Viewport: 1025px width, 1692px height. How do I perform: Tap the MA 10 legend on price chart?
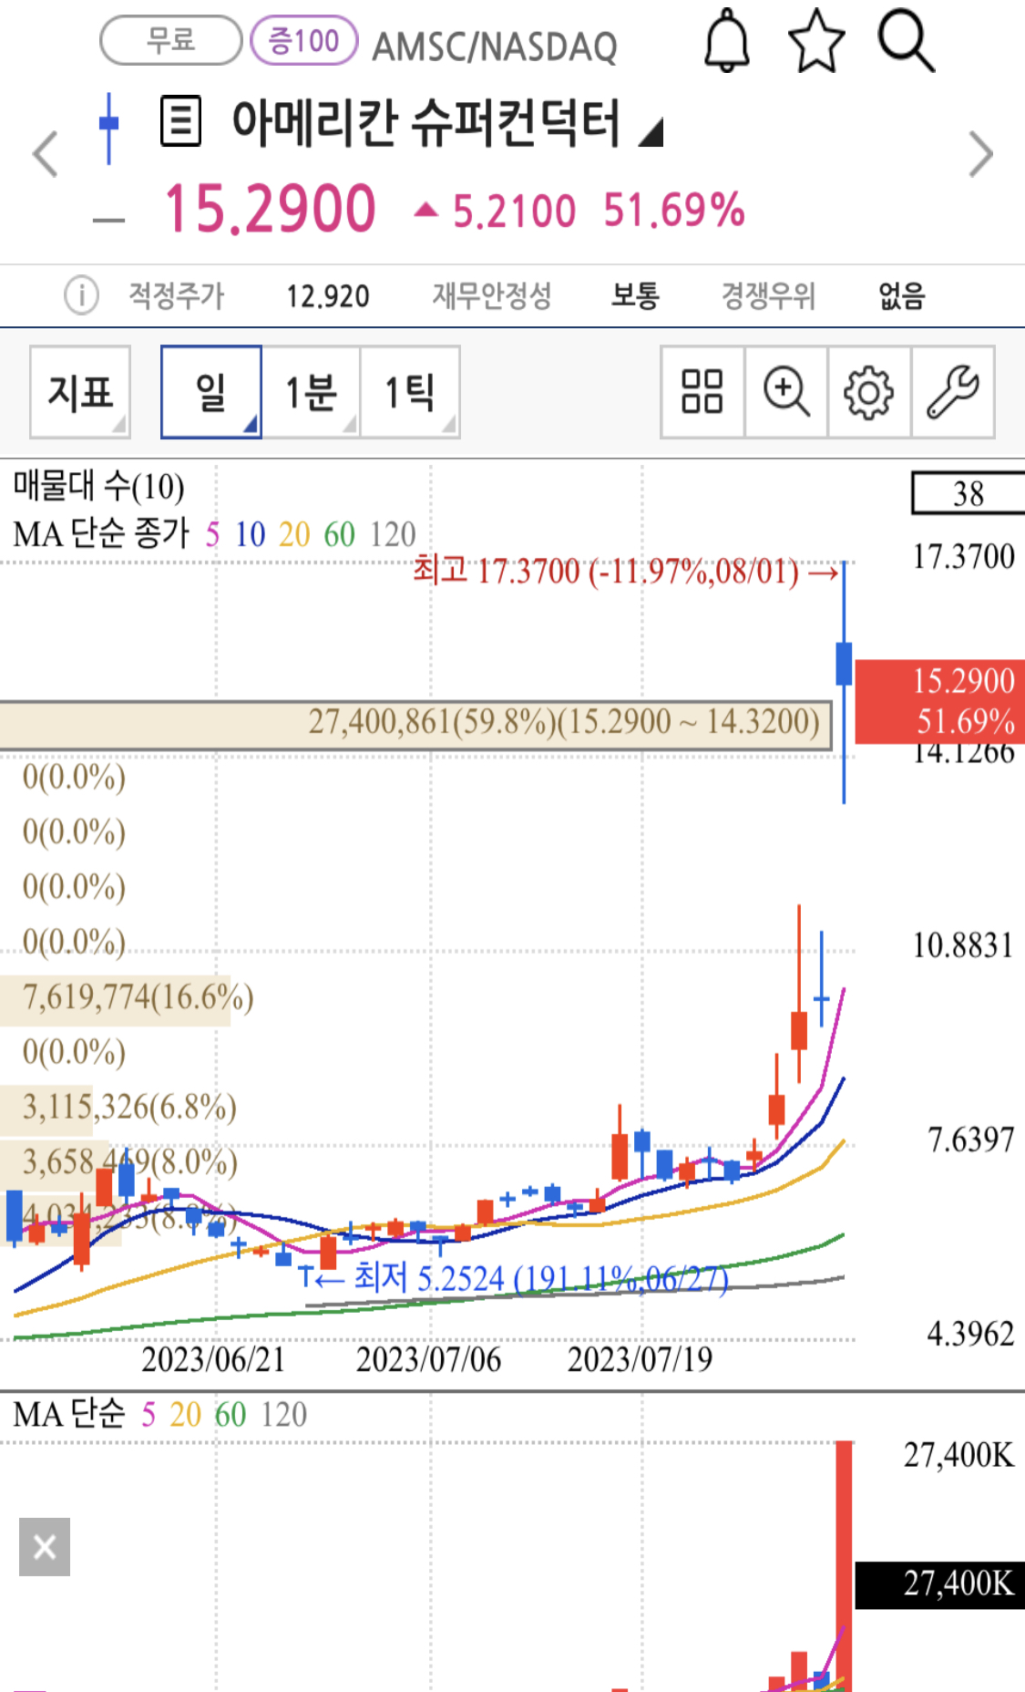[250, 534]
